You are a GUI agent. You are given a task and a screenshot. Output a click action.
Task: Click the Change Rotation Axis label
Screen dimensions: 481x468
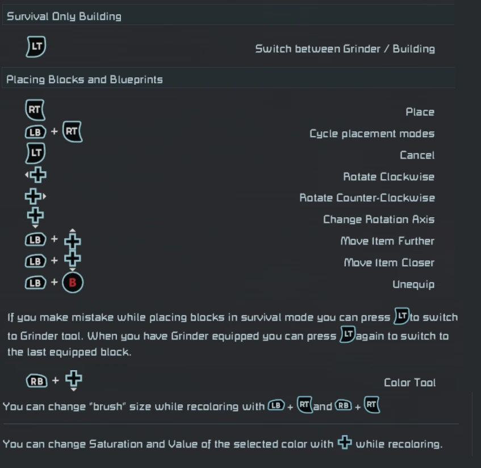379,219
